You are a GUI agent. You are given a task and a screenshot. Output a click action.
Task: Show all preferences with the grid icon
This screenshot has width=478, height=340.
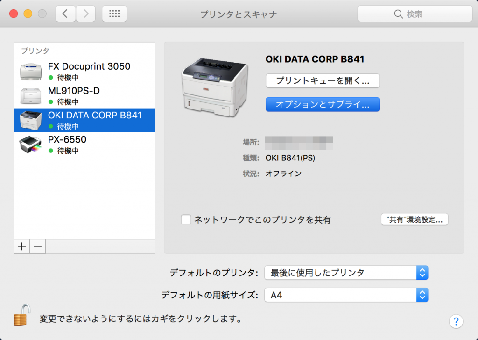coord(114,14)
